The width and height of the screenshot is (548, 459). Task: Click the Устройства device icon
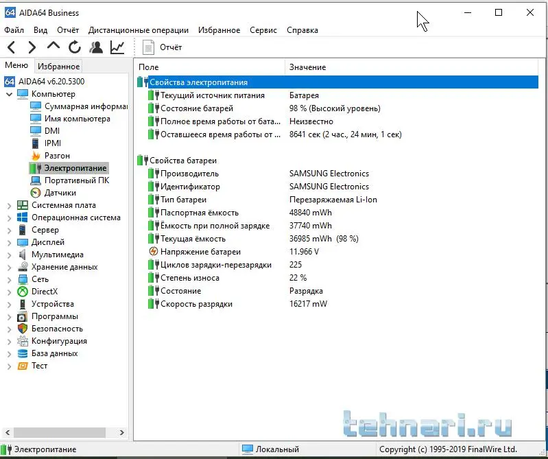23,304
